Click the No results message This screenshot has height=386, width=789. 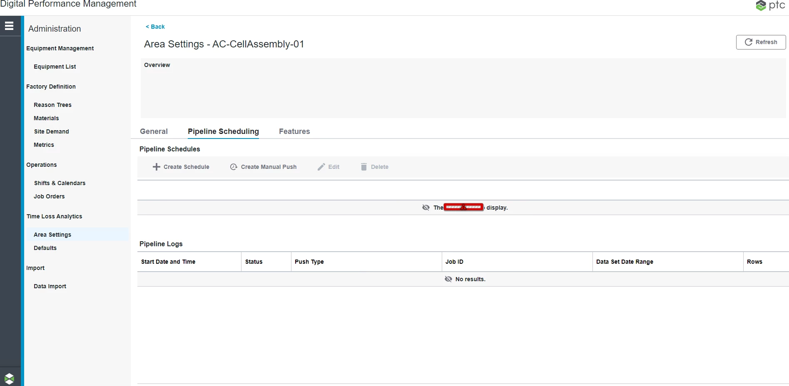pyautogui.click(x=470, y=279)
